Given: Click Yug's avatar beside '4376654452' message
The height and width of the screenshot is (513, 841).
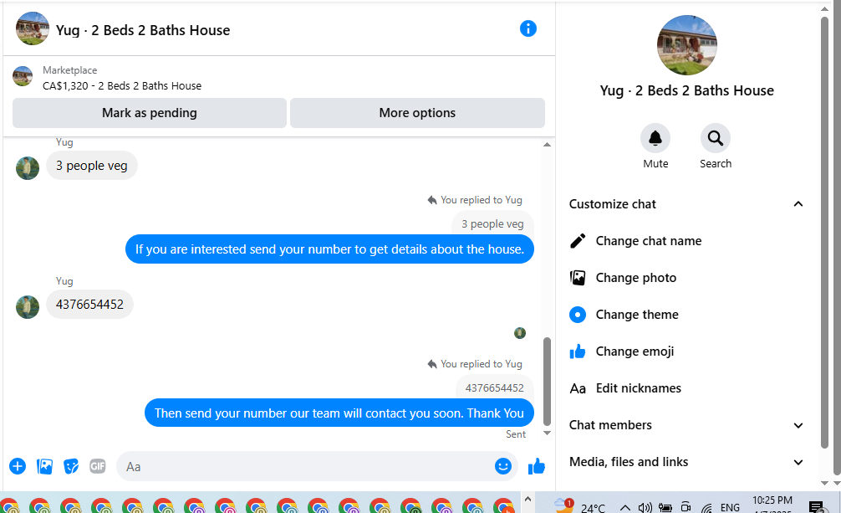Looking at the screenshot, I should click(28, 307).
